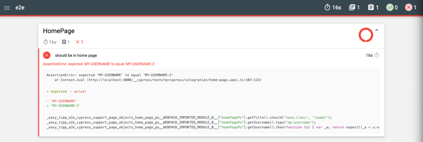Screen dimensions: 423x142
Task: Click the tests clipboard icon in header
Action: tap(371, 7)
